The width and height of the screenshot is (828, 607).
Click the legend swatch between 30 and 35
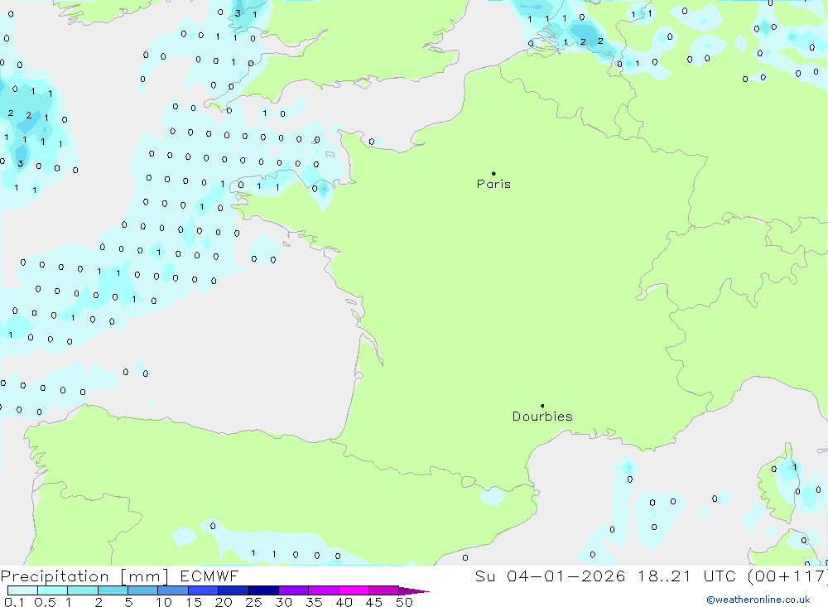coord(294,590)
